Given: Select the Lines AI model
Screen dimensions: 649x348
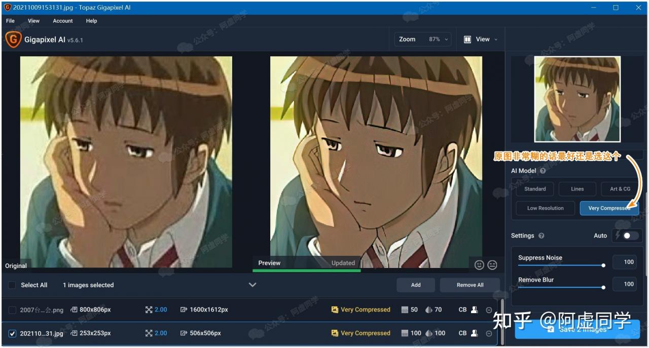Looking at the screenshot, I should (x=577, y=189).
